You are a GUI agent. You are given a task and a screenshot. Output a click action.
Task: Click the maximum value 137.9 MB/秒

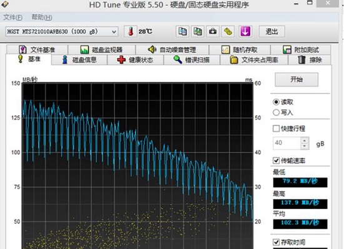[x=300, y=203]
